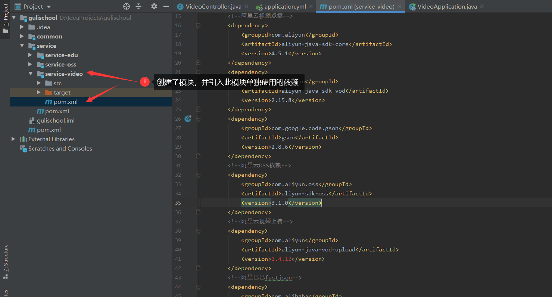This screenshot has width=552, height=297.
Task: Select the orange target folder
Action: [x=62, y=92]
